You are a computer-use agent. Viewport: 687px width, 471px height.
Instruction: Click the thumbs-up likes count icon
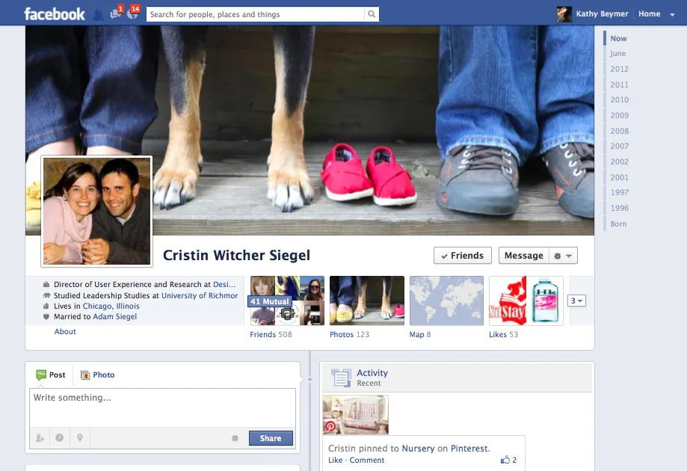pyautogui.click(x=506, y=460)
